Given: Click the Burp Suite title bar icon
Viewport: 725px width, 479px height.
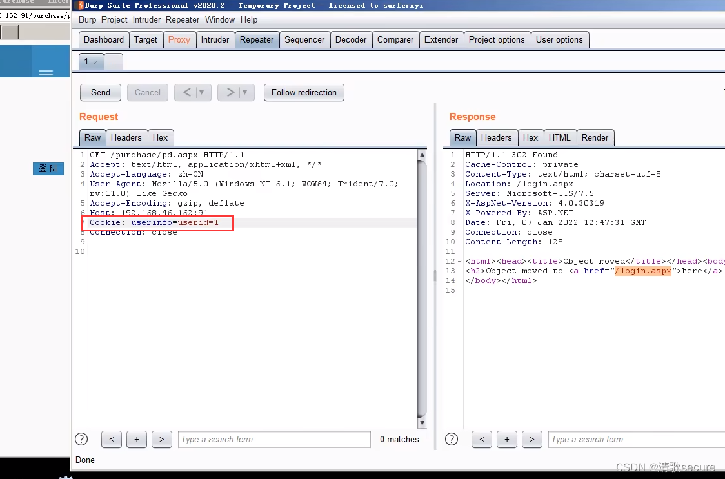Looking at the screenshot, I should (81, 6).
